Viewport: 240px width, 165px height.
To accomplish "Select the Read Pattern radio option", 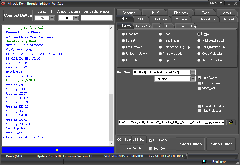I will [160, 40].
